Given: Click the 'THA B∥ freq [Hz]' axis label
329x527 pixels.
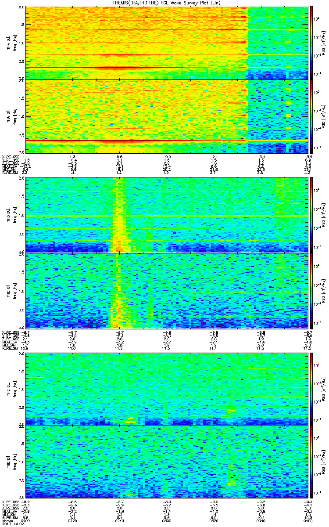Looking at the screenshot, I should [11, 116].
